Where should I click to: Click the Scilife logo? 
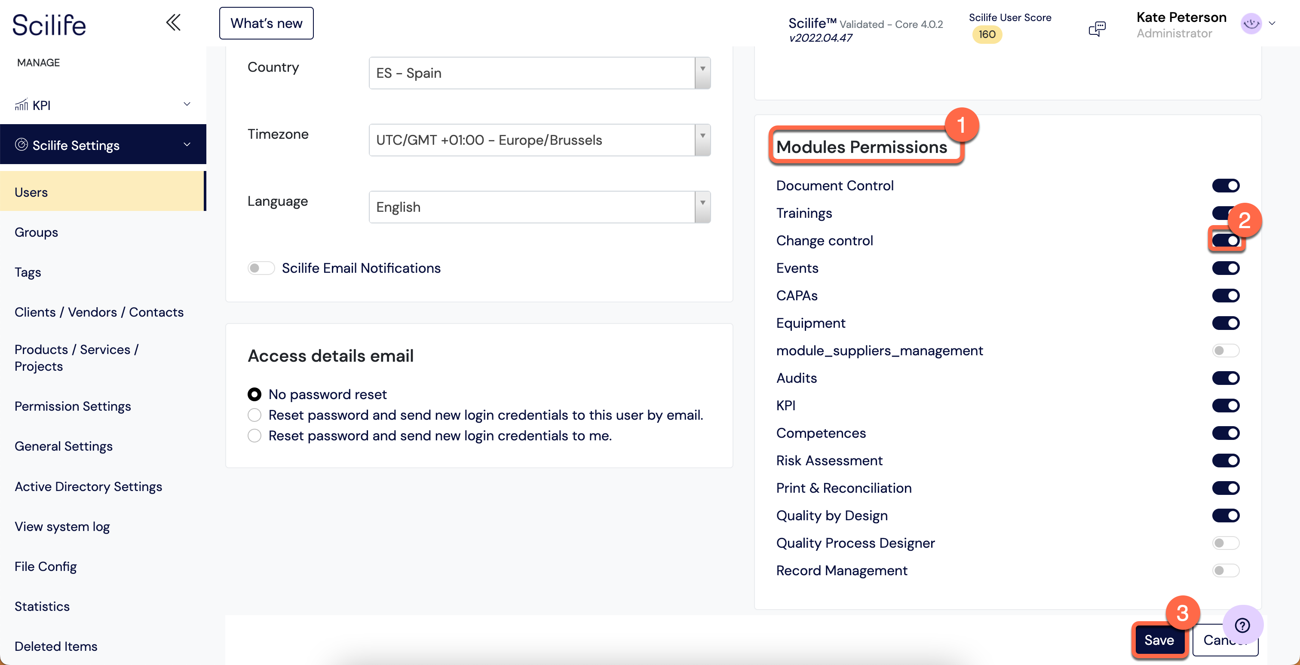click(49, 25)
